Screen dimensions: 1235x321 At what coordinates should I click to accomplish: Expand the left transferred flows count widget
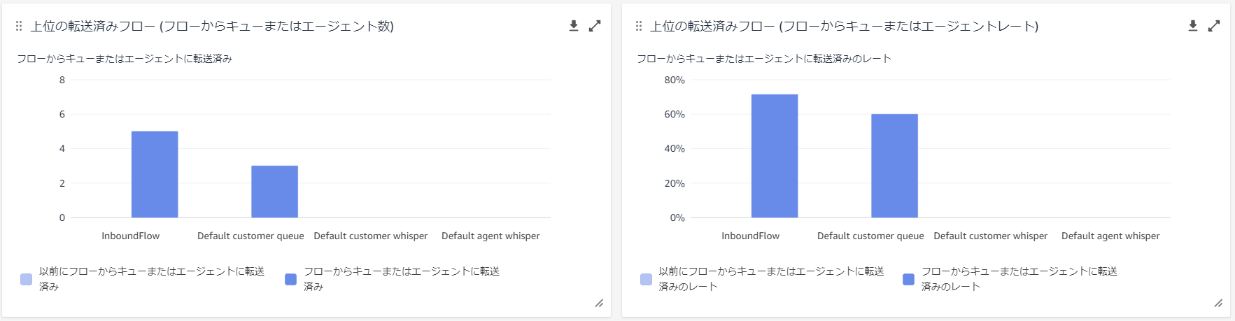[595, 26]
